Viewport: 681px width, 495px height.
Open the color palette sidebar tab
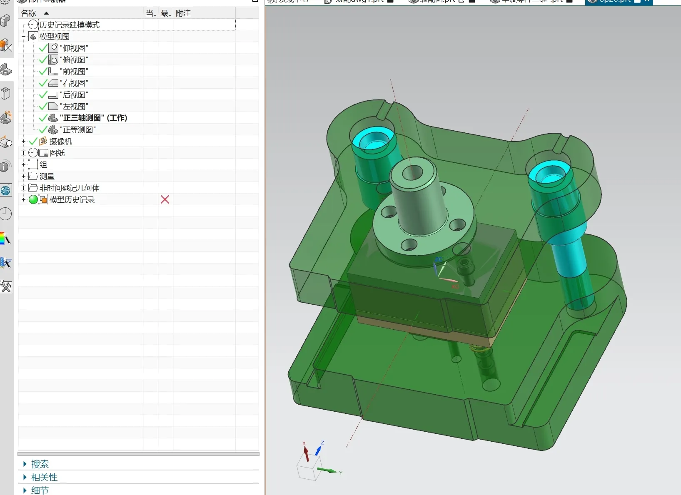tap(5, 239)
